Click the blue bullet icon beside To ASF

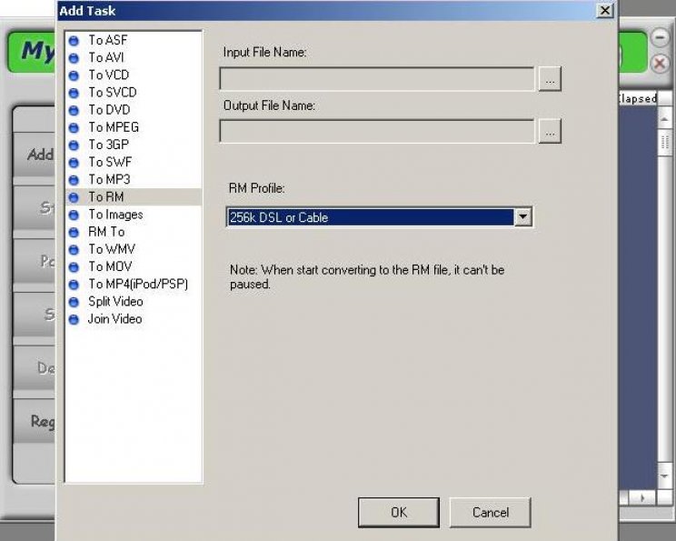pos(74,41)
